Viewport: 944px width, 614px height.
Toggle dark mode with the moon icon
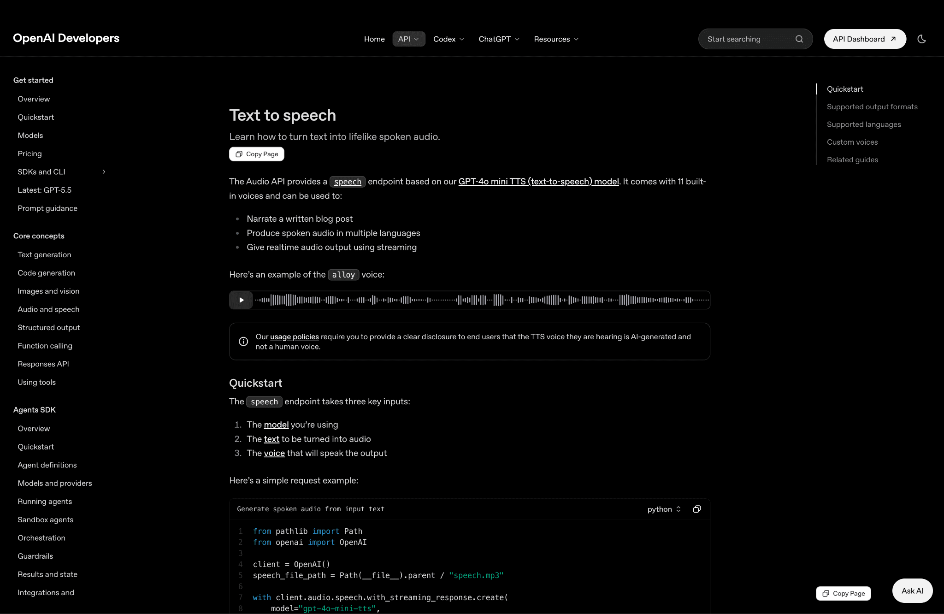click(921, 39)
